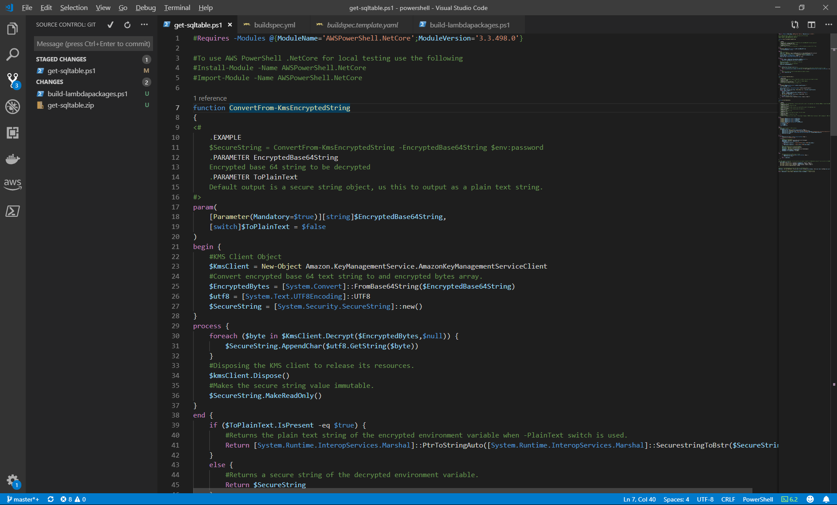
Task: Open the Explorer view icon
Action: 13,29
